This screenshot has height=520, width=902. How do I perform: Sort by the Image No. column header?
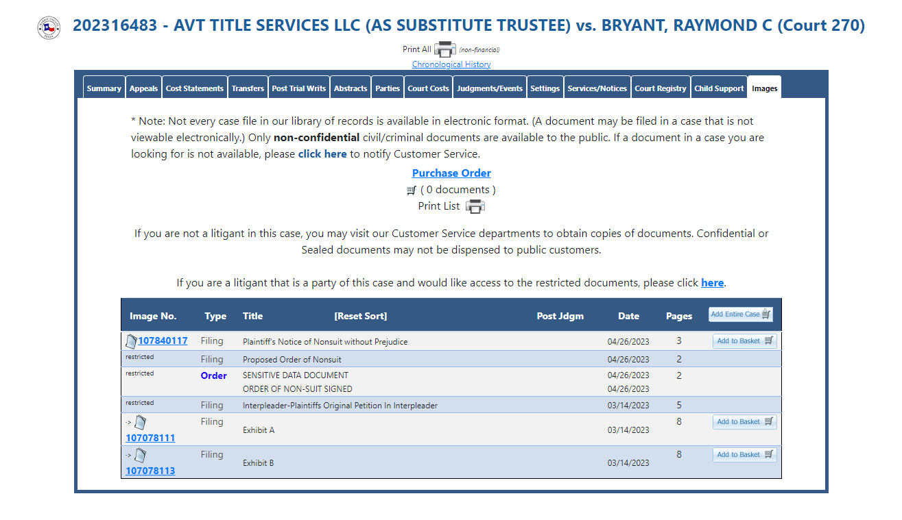(x=153, y=316)
